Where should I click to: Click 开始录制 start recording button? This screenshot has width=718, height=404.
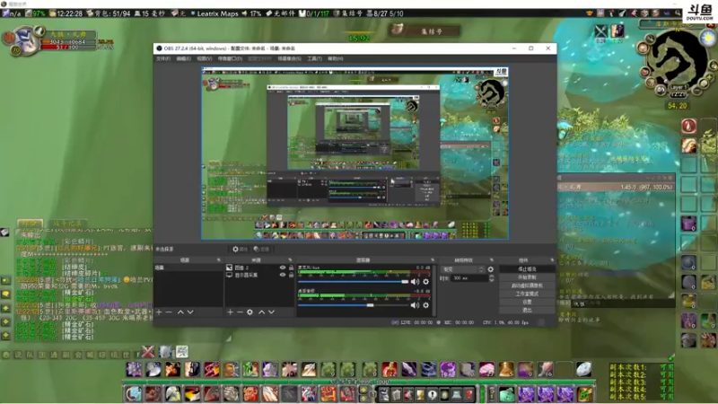527,277
